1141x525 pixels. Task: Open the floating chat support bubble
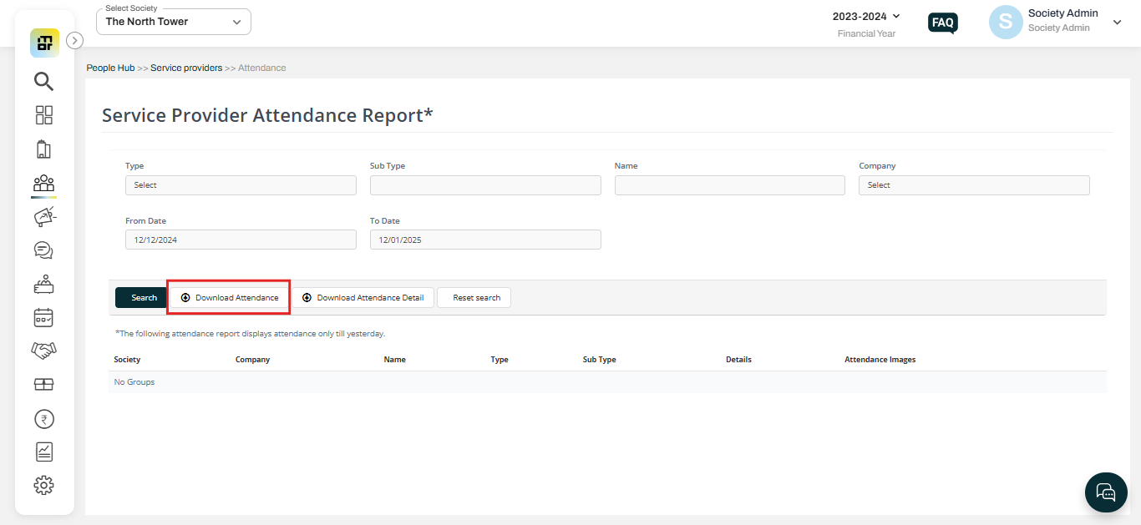pos(1106,492)
